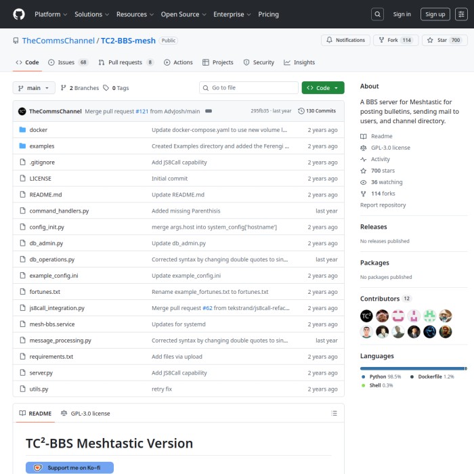
Task: Star the TC2-BBS-mesh repository
Action: point(437,41)
